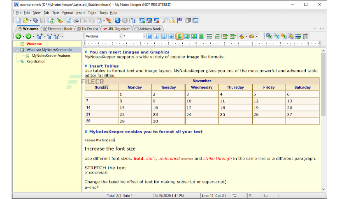This screenshot has height=199, width=344.
Task: Select the Welcome node in the tree
Action: (34, 44)
